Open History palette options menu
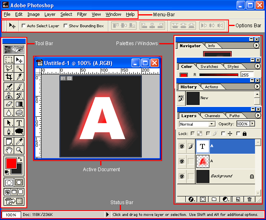The width and height of the screenshot is (266, 220). [x=257, y=87]
